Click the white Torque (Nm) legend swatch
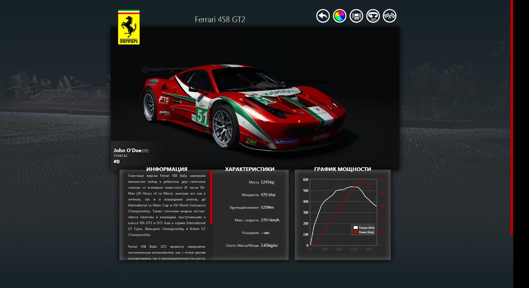529x288 pixels. [x=355, y=228]
